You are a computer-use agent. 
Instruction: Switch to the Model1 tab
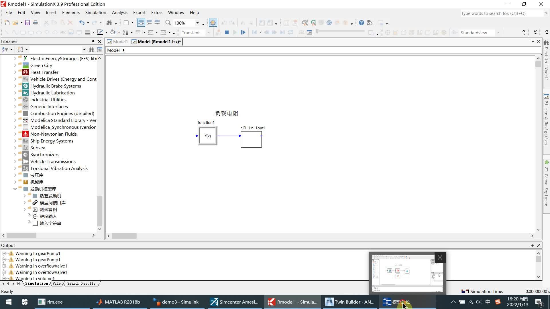[117, 42]
